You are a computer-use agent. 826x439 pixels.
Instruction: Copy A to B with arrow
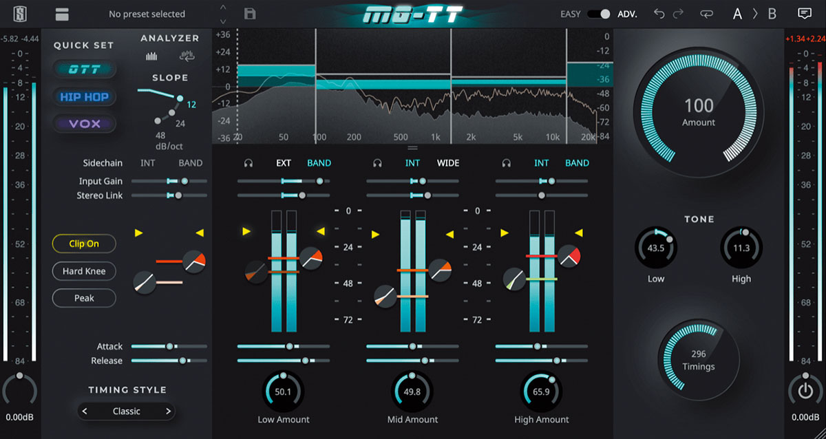click(x=755, y=14)
